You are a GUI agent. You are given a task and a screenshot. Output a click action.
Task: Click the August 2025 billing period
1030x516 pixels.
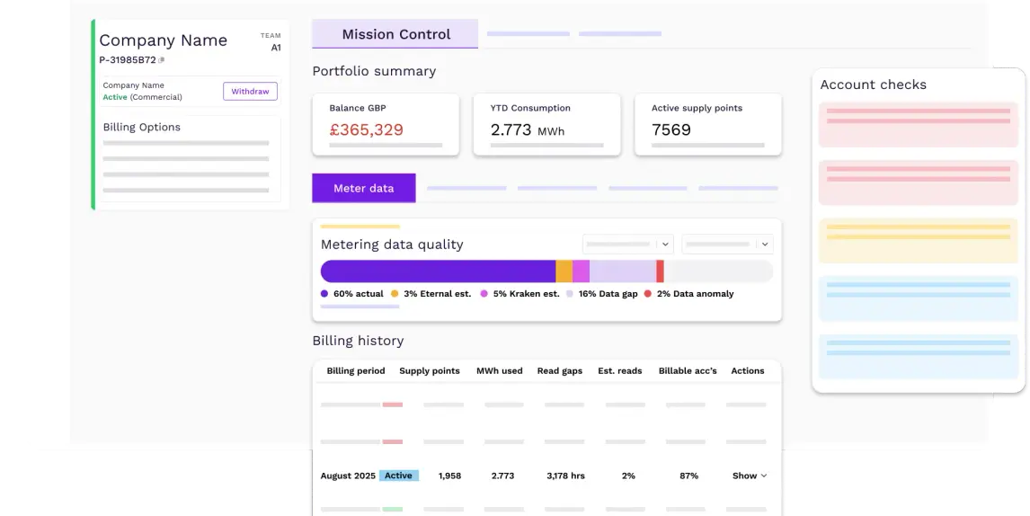[348, 476]
